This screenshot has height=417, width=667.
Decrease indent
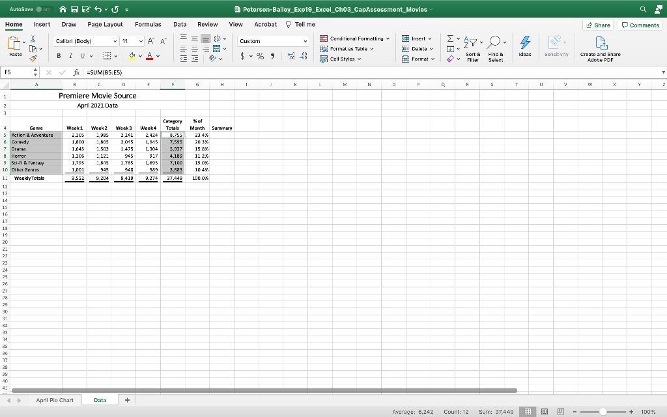tap(183, 59)
